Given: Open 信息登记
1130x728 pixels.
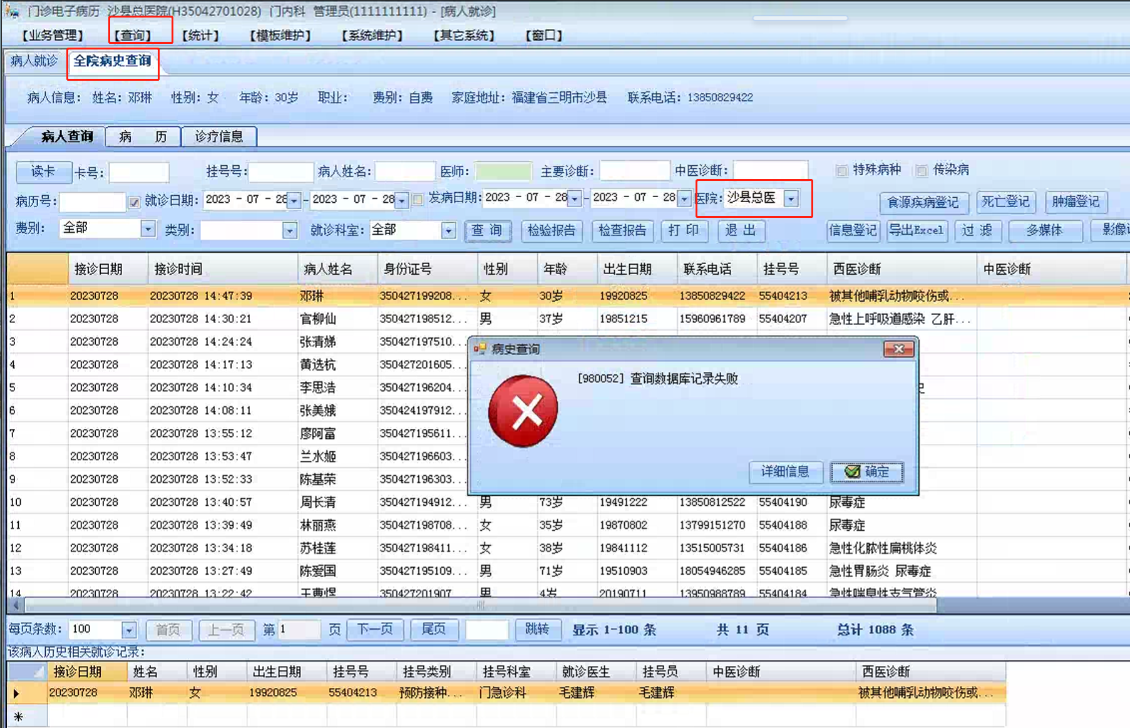Looking at the screenshot, I should (x=853, y=231).
